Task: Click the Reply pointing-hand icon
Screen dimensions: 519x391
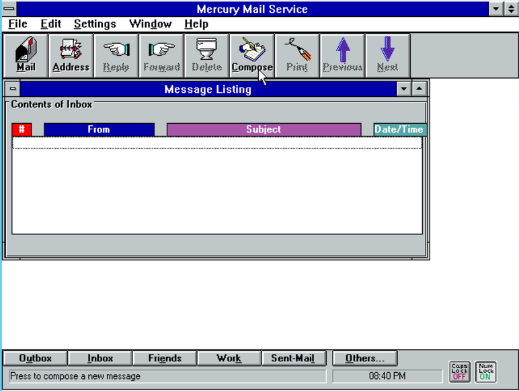Action: (x=116, y=55)
